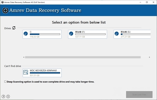This screenshot has width=157, height=100.
Task: Click the F: drive disk icon
Action: tap(71, 34)
